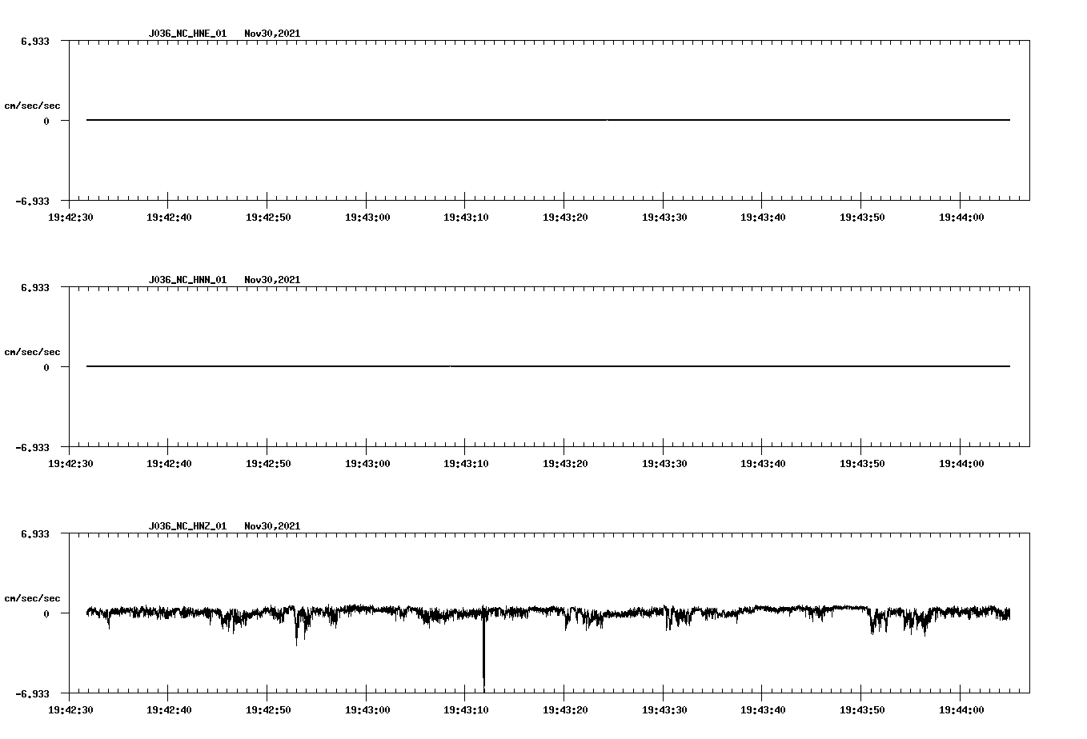Pick the 19:42:40 time label under HNZ plot
Image resolution: width=1087 pixels, height=739 pixels.
coord(170,709)
